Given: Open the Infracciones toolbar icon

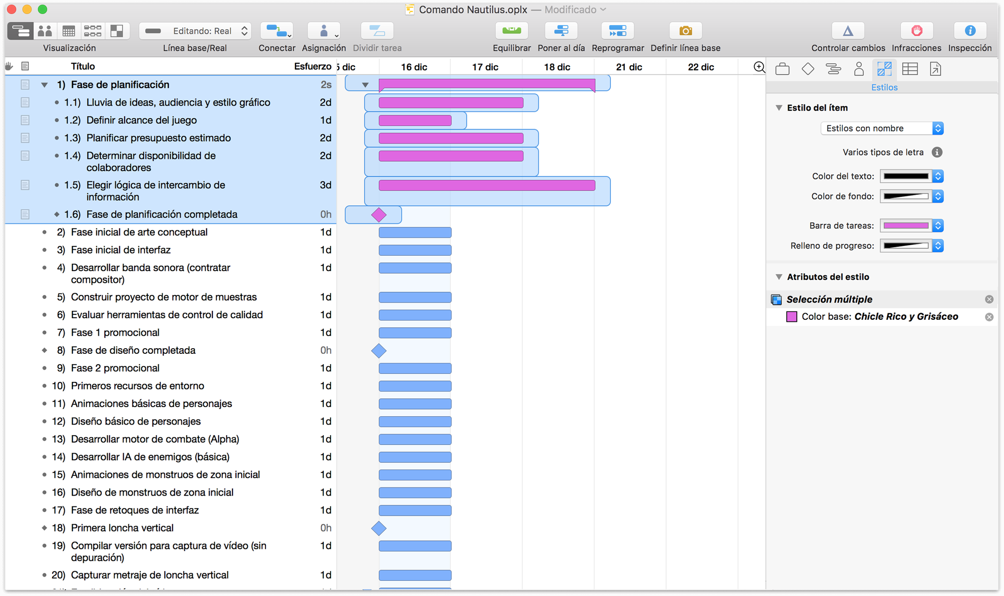Looking at the screenshot, I should [x=916, y=31].
